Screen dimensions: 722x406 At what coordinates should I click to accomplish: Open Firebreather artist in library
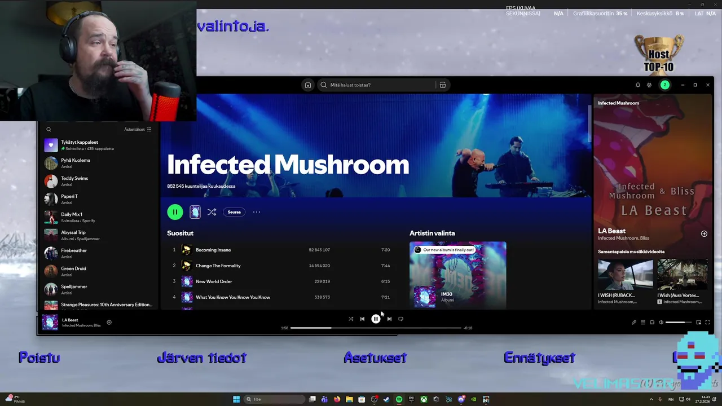coord(99,253)
